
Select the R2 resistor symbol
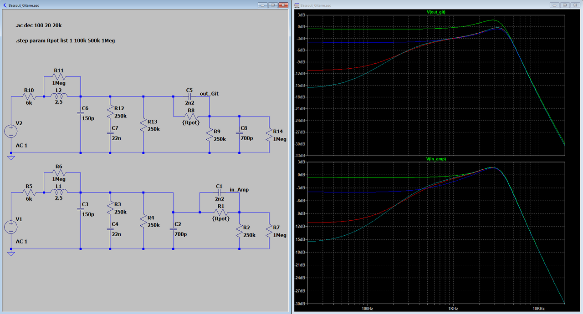coord(239,230)
